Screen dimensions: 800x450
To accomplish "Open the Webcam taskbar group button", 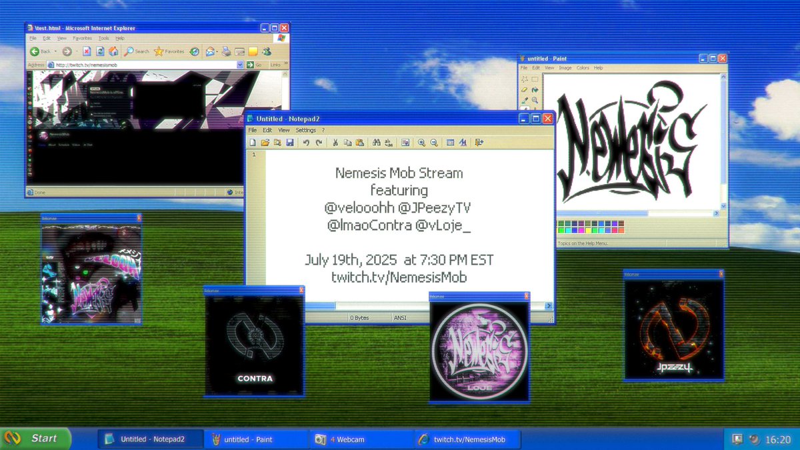I will click(x=361, y=439).
